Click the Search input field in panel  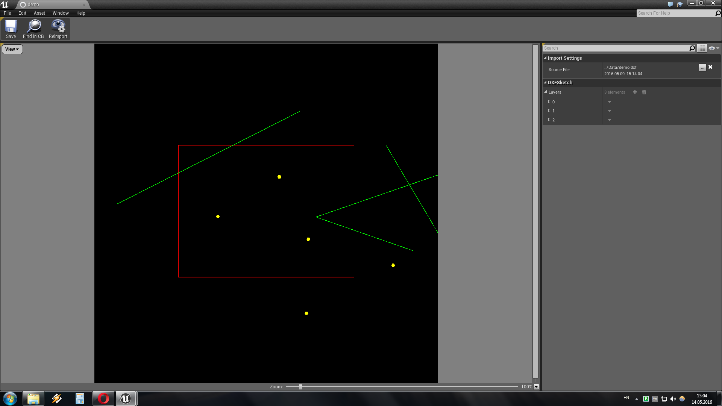(x=617, y=48)
